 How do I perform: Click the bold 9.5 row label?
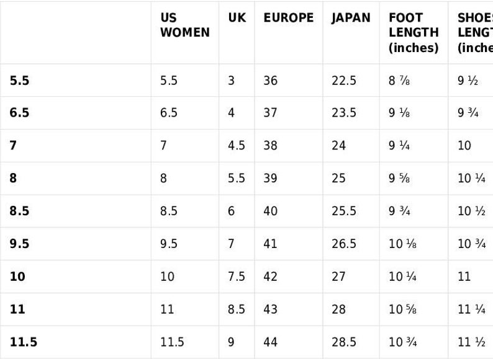[19, 244]
